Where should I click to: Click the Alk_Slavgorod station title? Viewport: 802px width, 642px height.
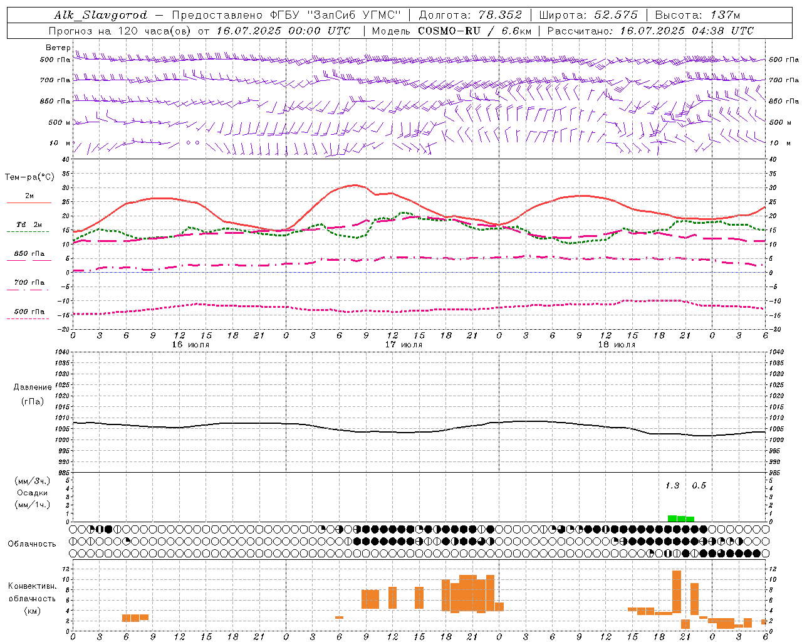101,15
